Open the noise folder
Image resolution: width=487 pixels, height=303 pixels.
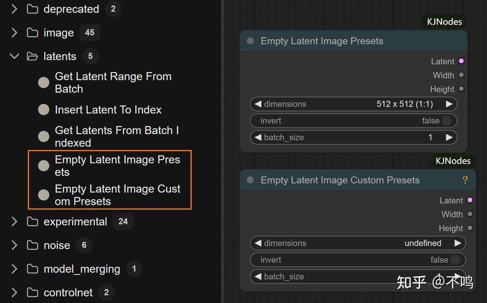click(x=56, y=245)
